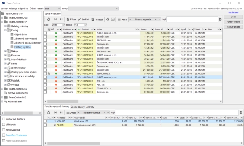Open Soubor menu
The image size is (244, 146).
pyautogui.click(x=4, y=9)
